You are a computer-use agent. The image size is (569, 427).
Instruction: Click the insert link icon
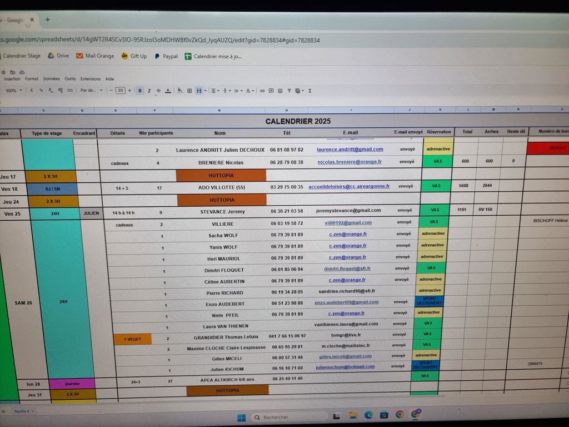[262, 91]
